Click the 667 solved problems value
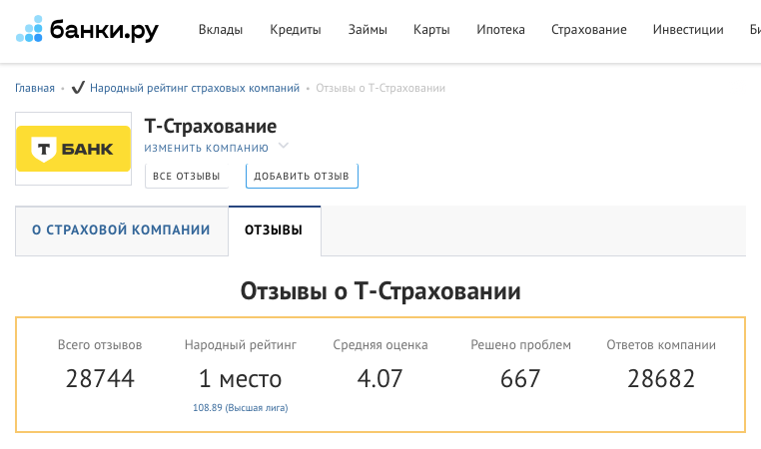This screenshot has width=761, height=449. coord(520,379)
